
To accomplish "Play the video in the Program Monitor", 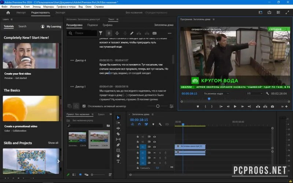I will [235, 107].
